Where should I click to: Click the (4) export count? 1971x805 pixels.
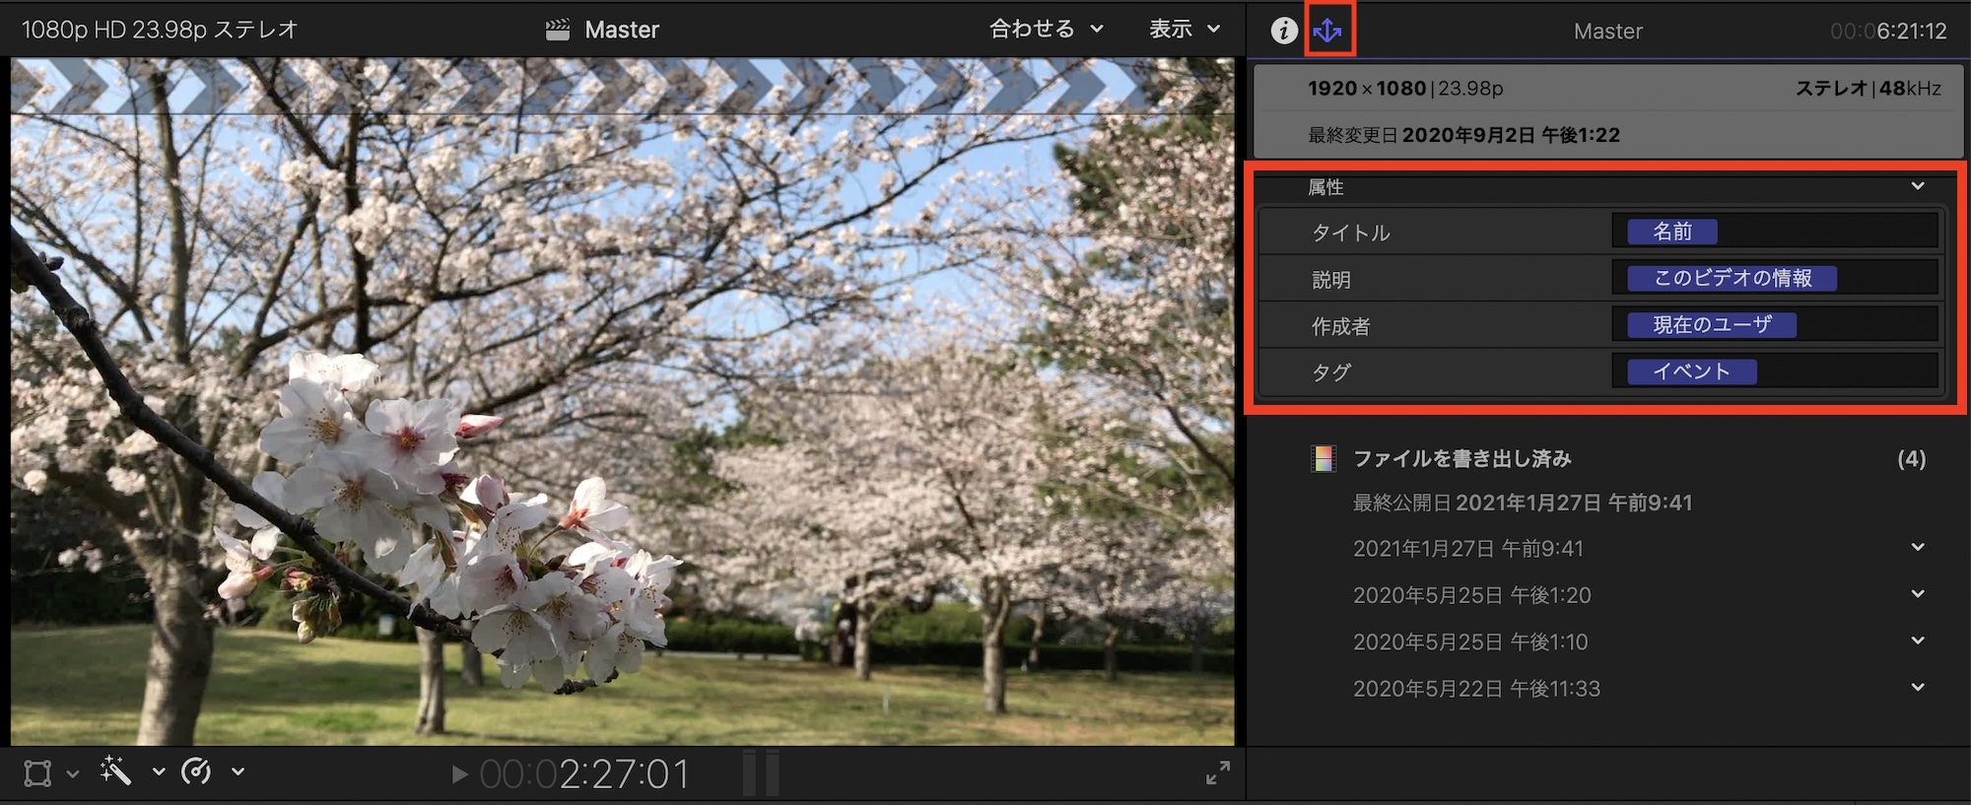pyautogui.click(x=1911, y=458)
